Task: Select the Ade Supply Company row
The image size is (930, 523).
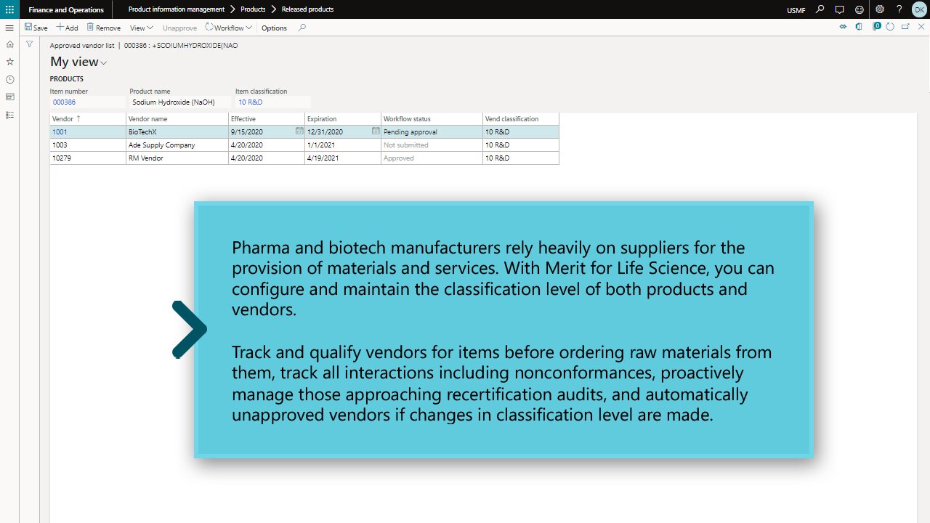Action: pos(161,145)
